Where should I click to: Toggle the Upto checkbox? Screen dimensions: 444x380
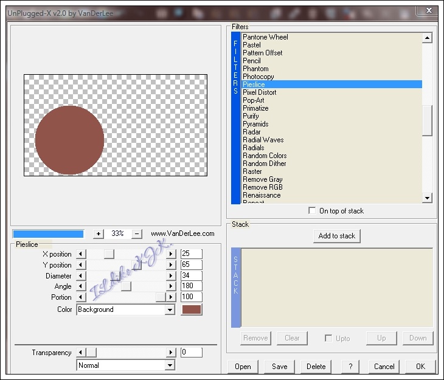328,338
